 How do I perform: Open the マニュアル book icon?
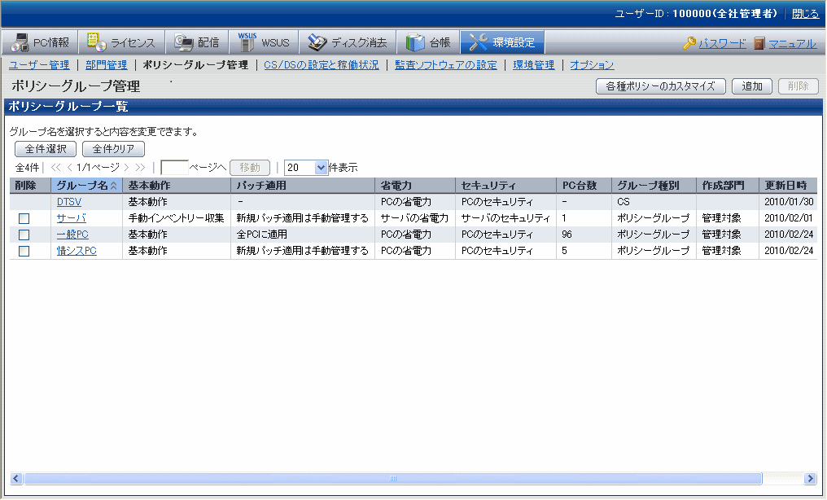coord(759,43)
